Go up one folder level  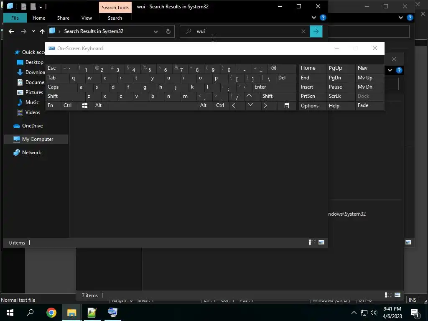(42, 31)
